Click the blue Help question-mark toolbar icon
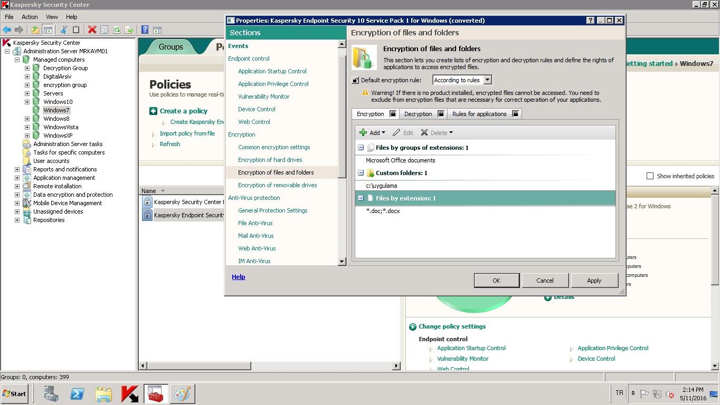This screenshot has height=405, width=720. (144, 30)
